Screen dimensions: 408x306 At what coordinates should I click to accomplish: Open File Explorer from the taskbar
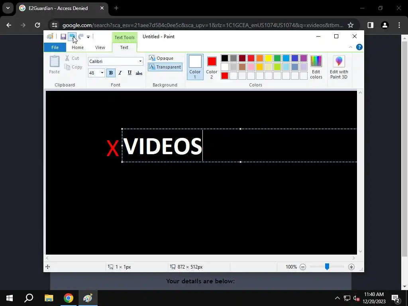click(49, 298)
